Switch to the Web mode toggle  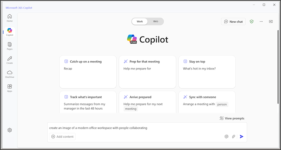coord(156,21)
